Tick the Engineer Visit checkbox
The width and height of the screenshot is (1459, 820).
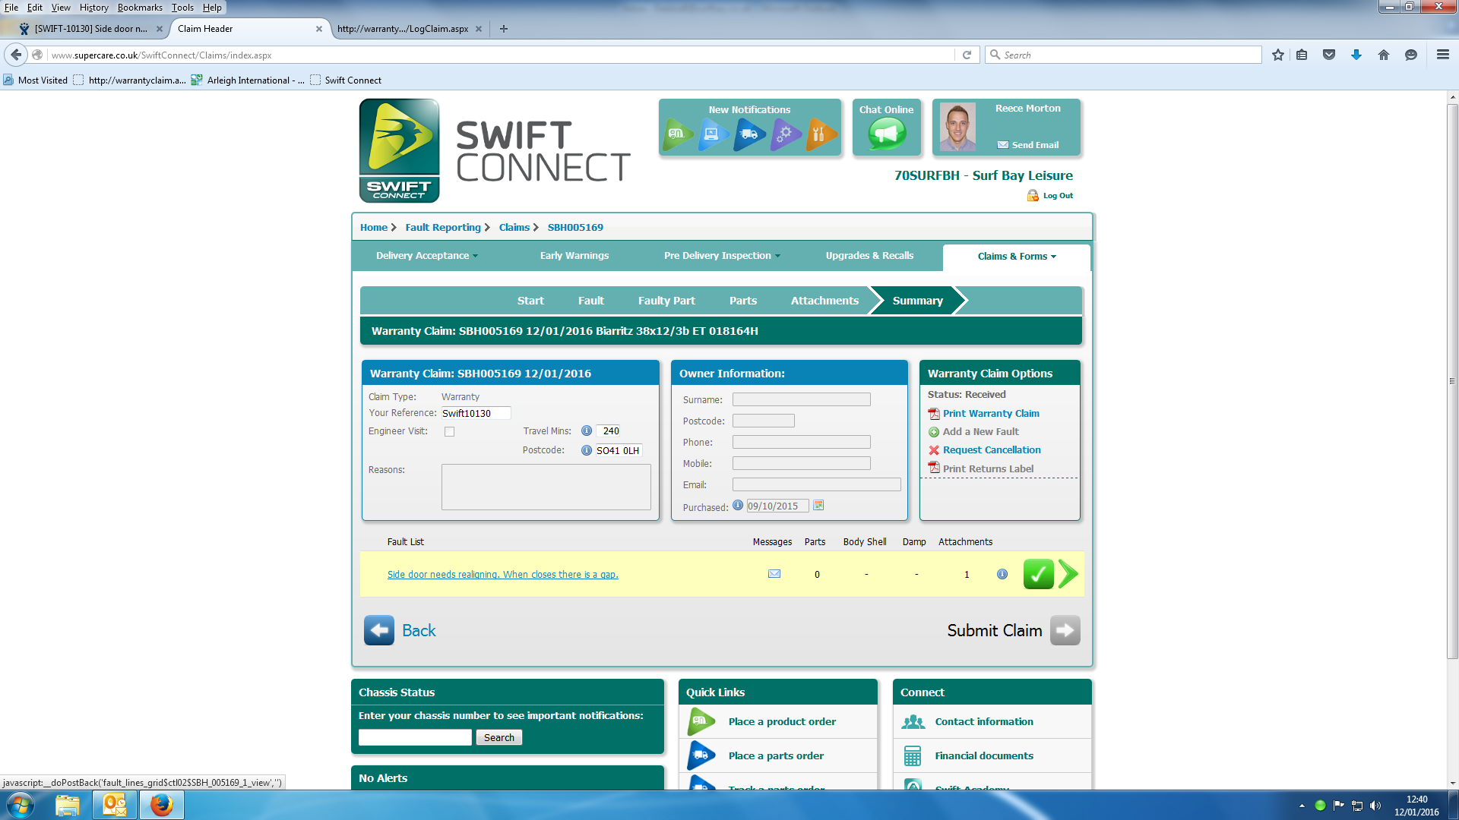tap(449, 431)
